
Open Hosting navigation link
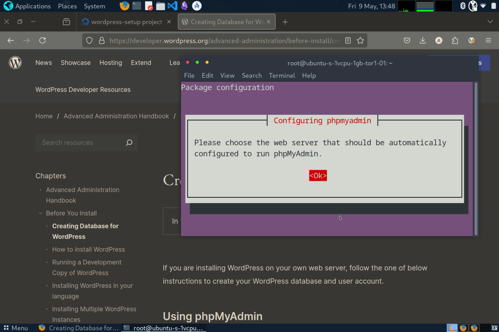coord(111,63)
